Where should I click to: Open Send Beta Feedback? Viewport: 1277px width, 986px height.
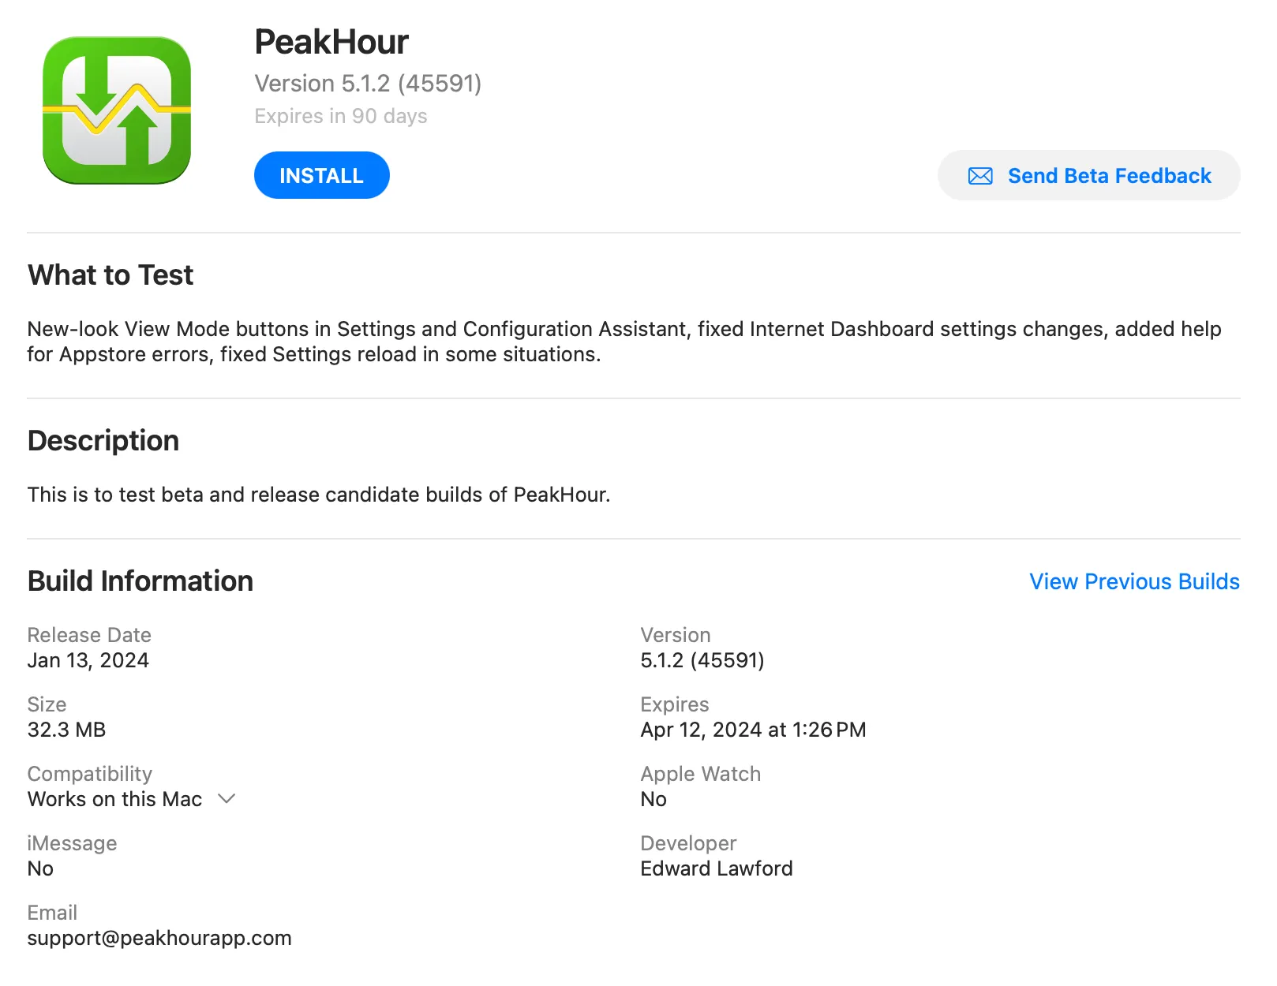pos(1088,175)
